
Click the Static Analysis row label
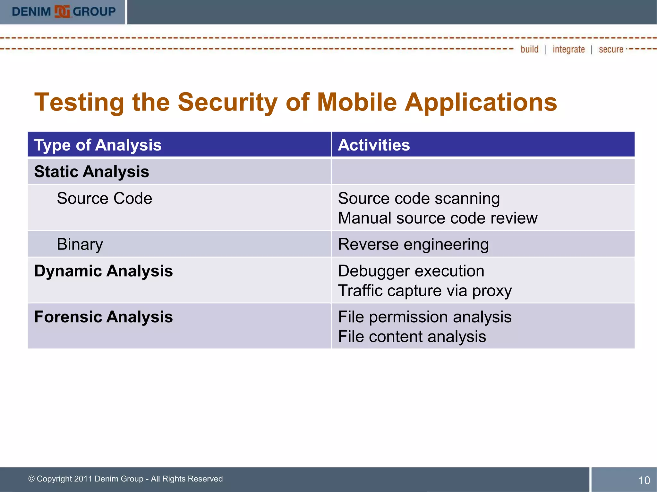pyautogui.click(x=91, y=172)
